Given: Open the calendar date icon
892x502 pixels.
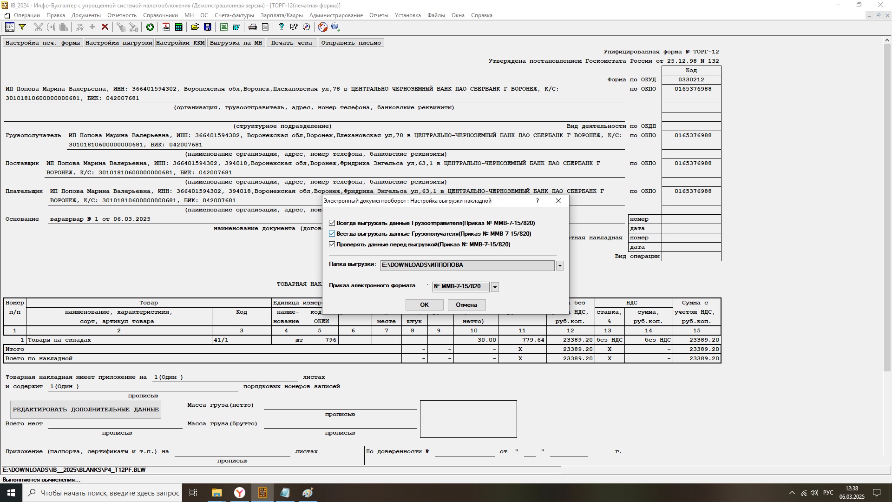Looking at the screenshot, I should pyautogui.click(x=166, y=27).
